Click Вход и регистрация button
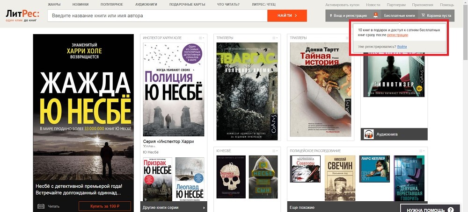The height and width of the screenshot is (212, 468). [348, 15]
